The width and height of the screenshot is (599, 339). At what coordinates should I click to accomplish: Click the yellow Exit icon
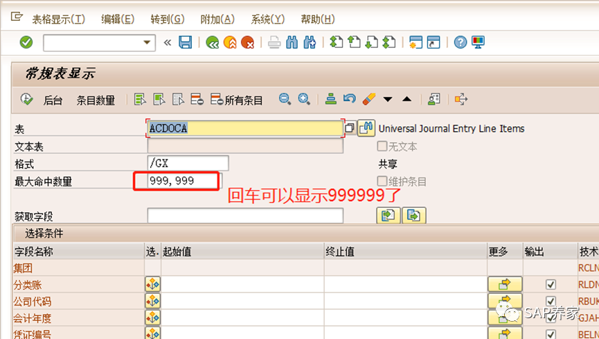(x=230, y=42)
